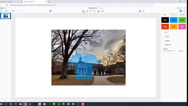Click the iCloud Keynote link at top left

[x=3, y=8]
